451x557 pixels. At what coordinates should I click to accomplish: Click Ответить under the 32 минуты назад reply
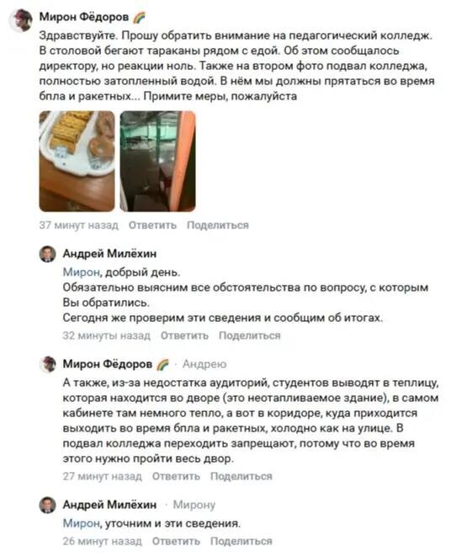[x=184, y=335]
